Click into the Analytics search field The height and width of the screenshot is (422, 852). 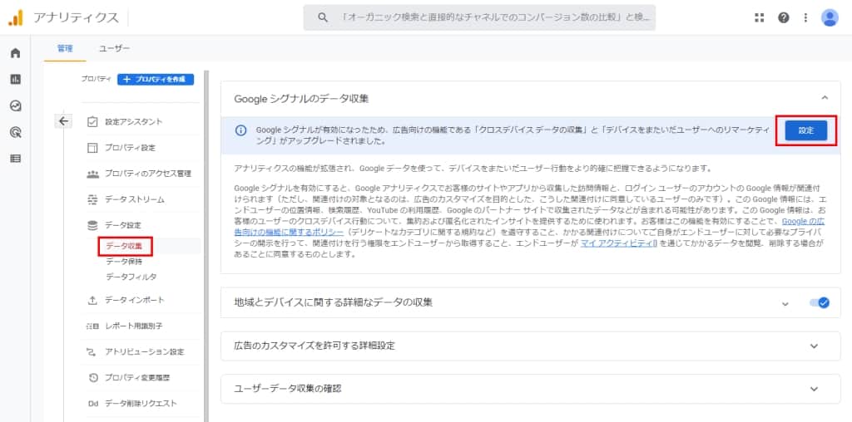[x=479, y=18]
